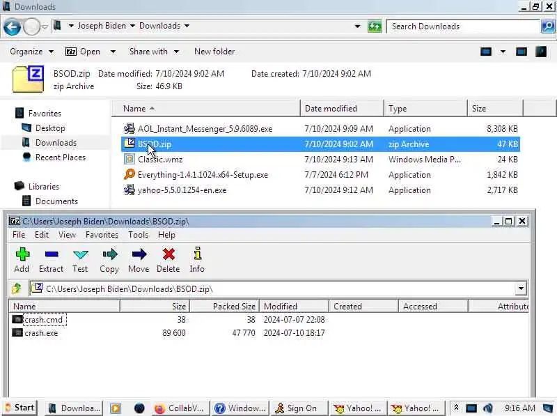Open the 7-Zip path dropdown
This screenshot has width=557, height=416.
[x=521, y=288]
